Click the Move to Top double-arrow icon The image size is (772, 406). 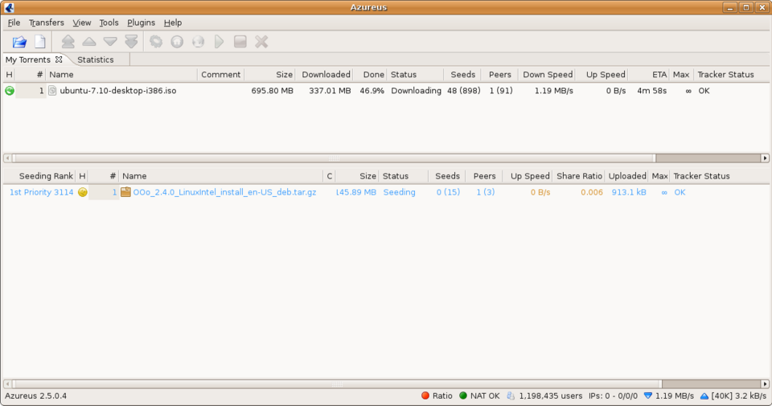click(x=68, y=42)
